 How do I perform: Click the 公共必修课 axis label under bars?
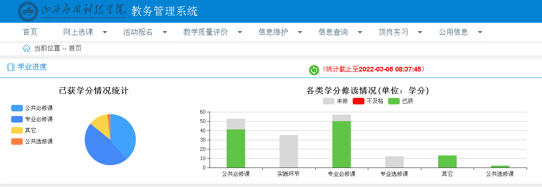(x=236, y=174)
